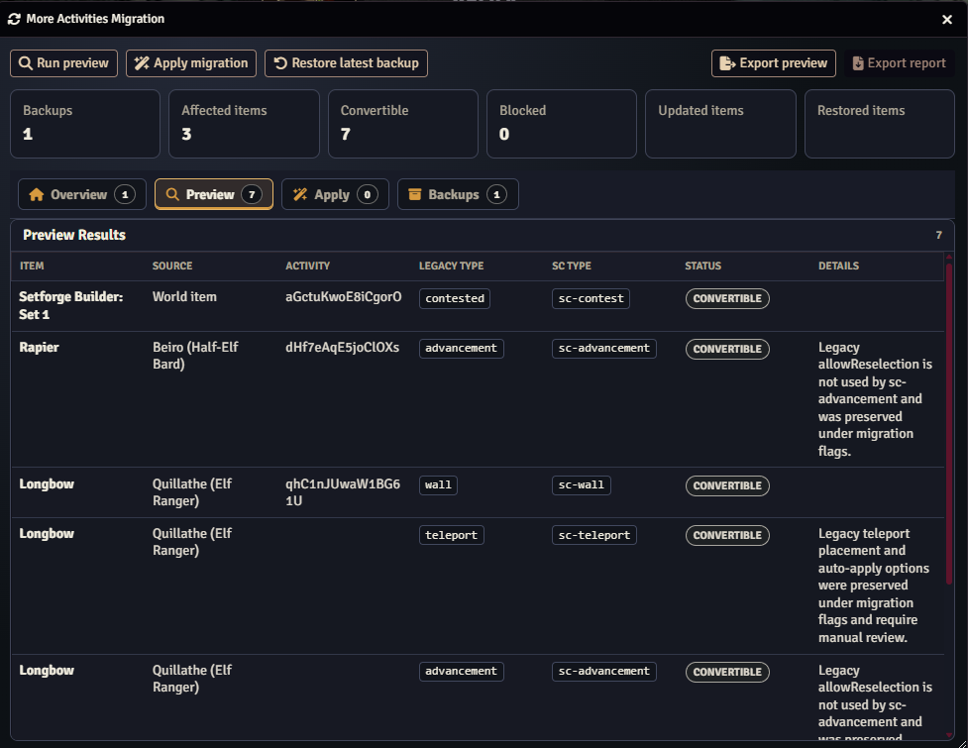
Task: Click the CONVERTIBLE badge in the sc-teleport row
Action: pos(727,535)
